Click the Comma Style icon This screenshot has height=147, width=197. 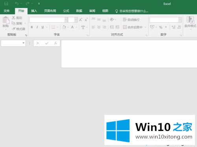click(166, 27)
